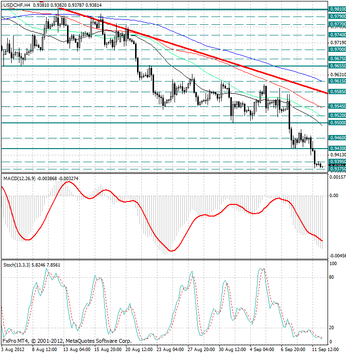The height and width of the screenshot is (353, 346).
Task: Select the 0.9675 price level label
Action: pos(337,59)
